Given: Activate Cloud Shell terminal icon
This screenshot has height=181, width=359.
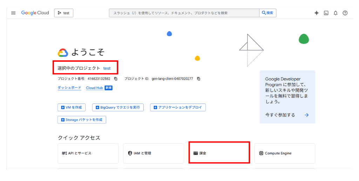Looking at the screenshot, I should pos(326,13).
